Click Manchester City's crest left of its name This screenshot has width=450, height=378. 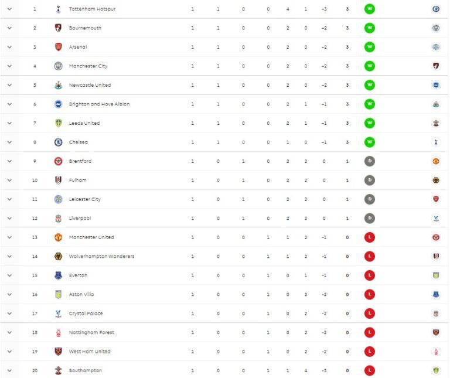(58, 66)
